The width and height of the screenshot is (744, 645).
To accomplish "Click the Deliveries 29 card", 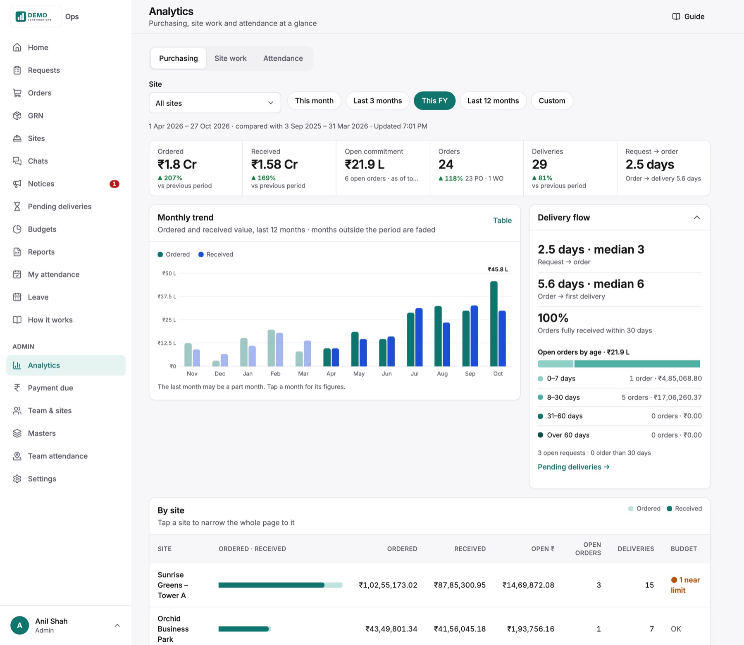I will 570,168.
